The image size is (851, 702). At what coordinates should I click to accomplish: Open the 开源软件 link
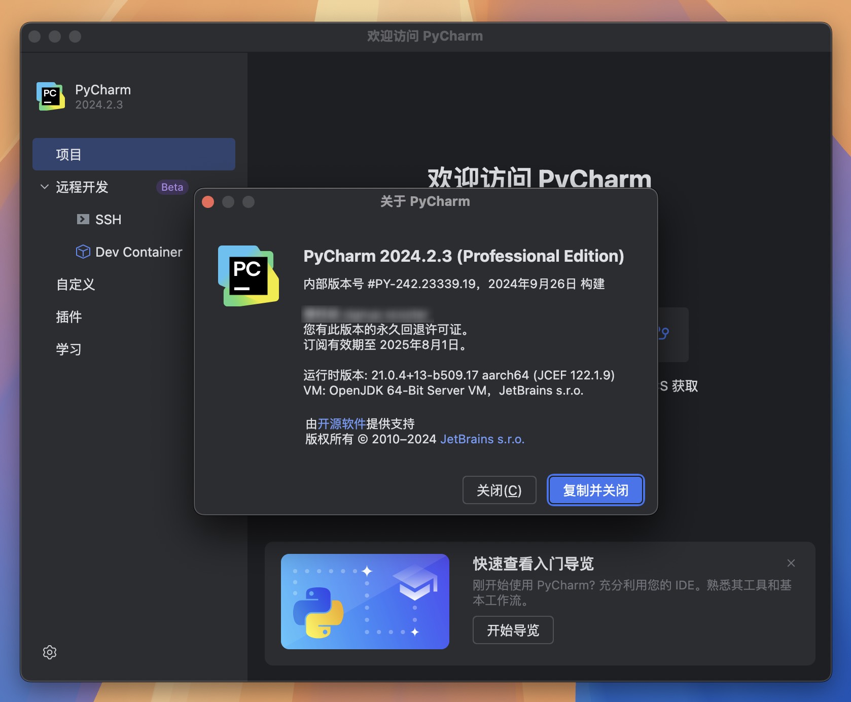tap(341, 424)
